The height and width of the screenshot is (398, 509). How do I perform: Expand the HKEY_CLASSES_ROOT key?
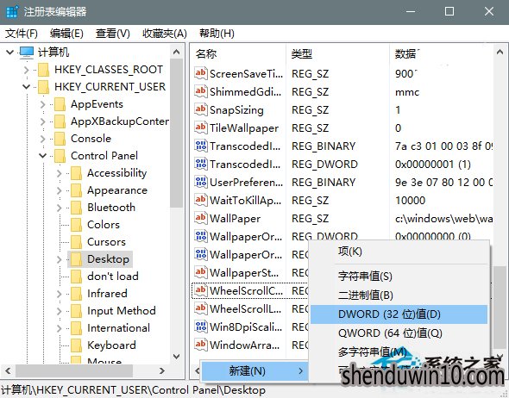[26, 70]
